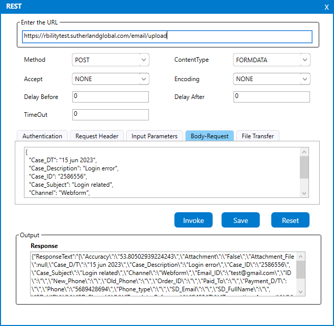Hit the Reset button
Viewport: 334px width, 326px height.
pos(290,220)
